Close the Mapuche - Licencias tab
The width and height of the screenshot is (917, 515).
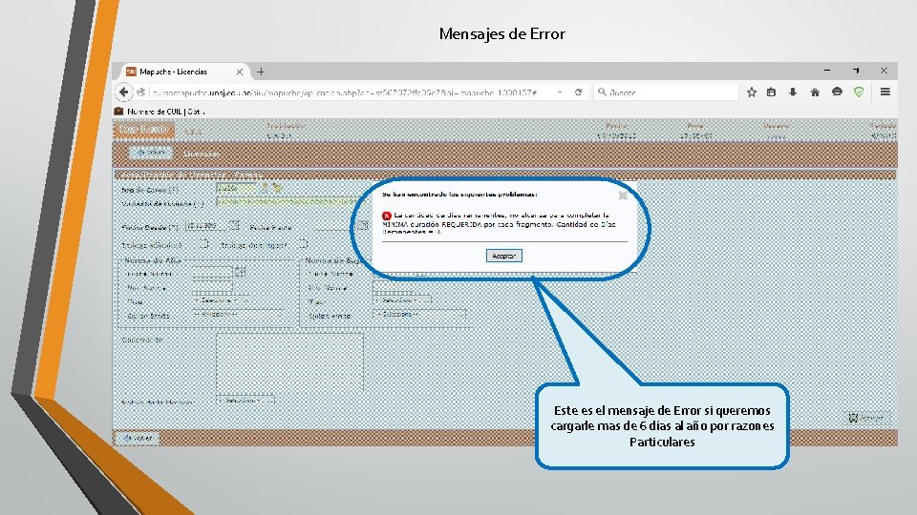(239, 72)
